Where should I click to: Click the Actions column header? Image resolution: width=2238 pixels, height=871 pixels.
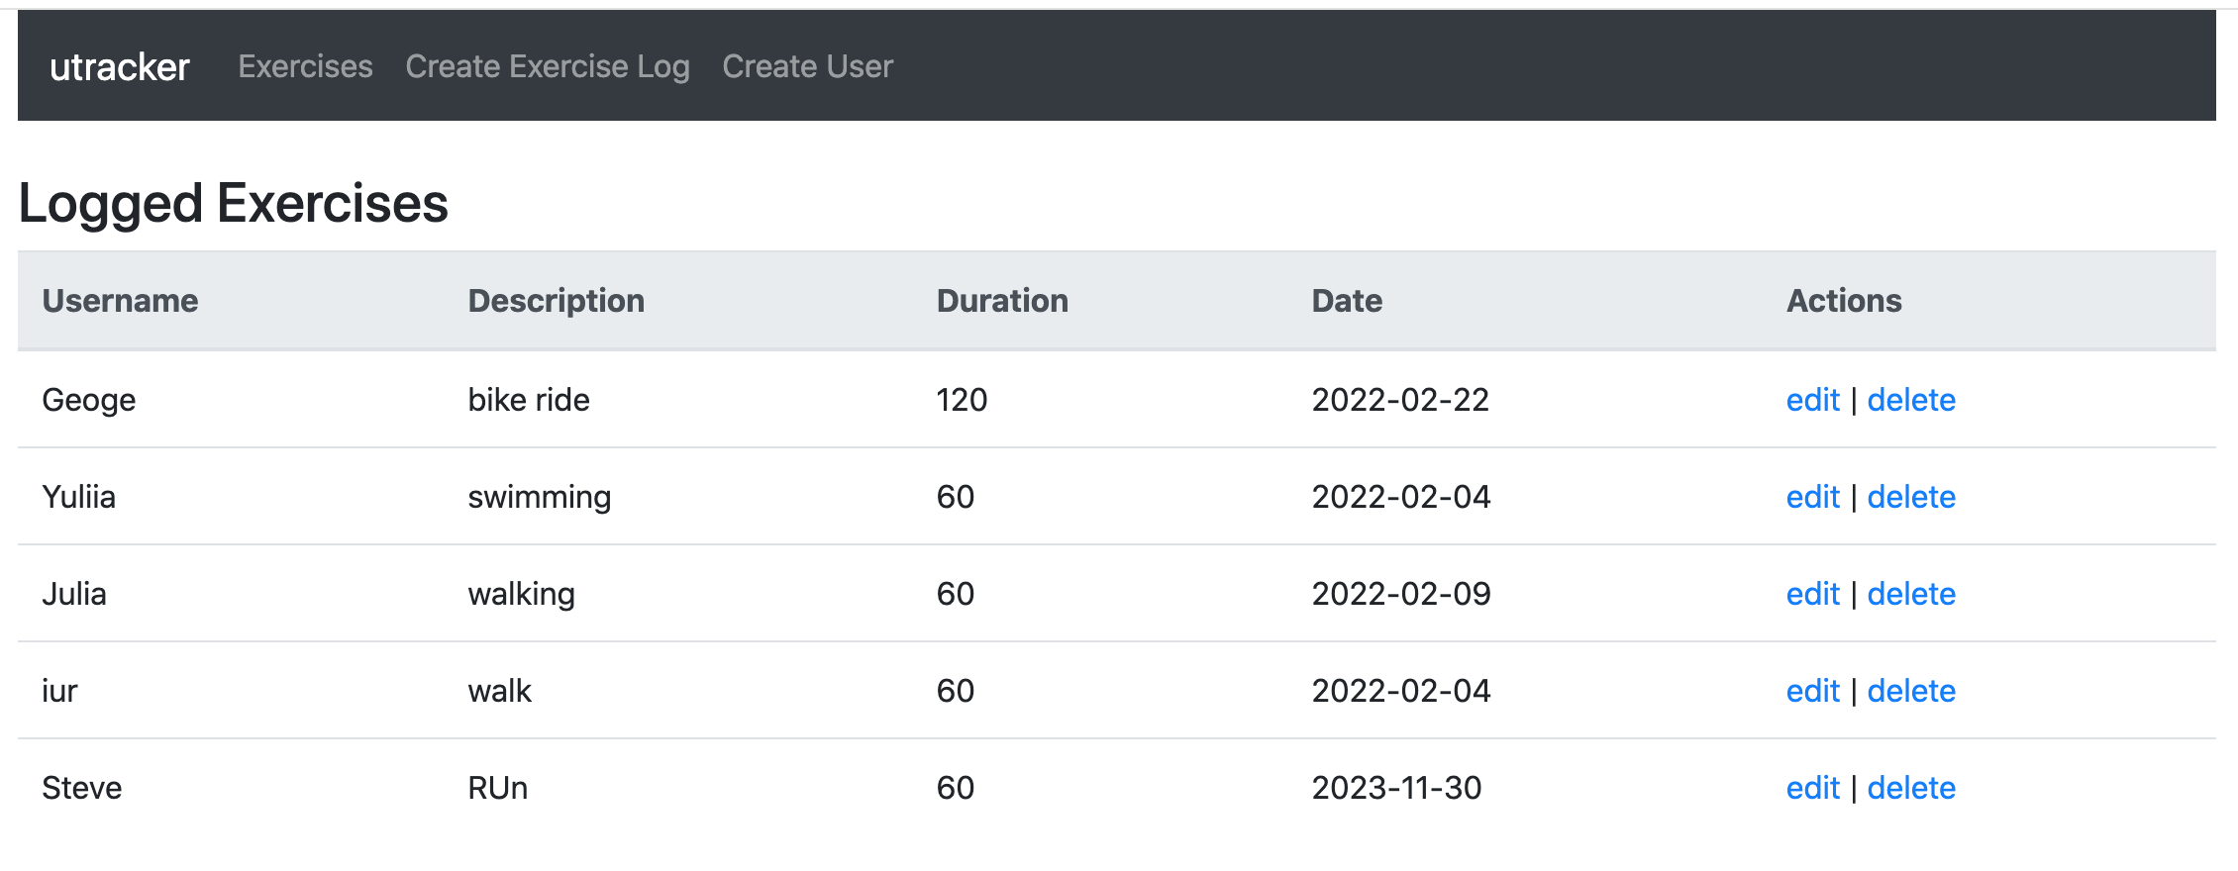click(1844, 301)
